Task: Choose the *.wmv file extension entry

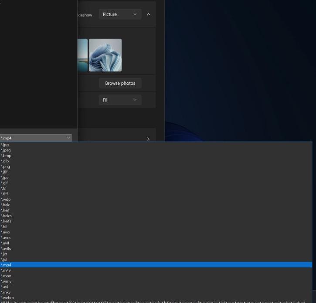Action: click(x=7, y=281)
